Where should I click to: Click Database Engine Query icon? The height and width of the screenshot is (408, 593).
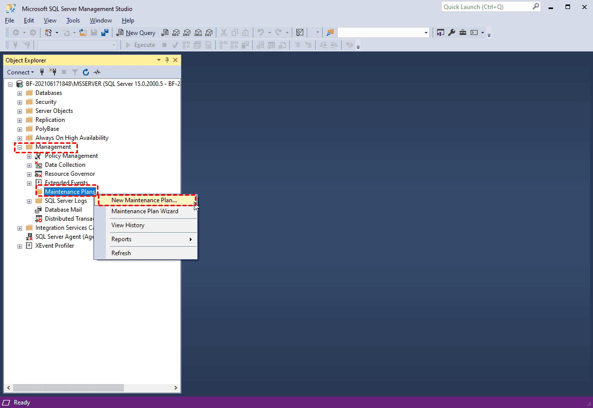165,33
